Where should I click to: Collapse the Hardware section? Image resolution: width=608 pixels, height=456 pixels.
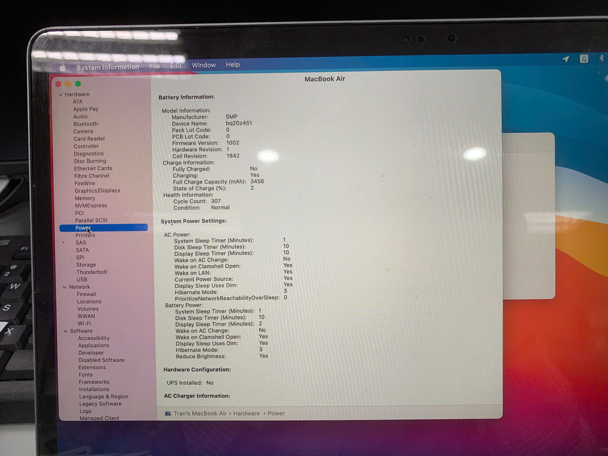pyautogui.click(x=60, y=95)
